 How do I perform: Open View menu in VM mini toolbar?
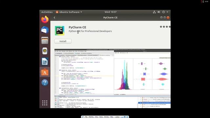coord(96,117)
